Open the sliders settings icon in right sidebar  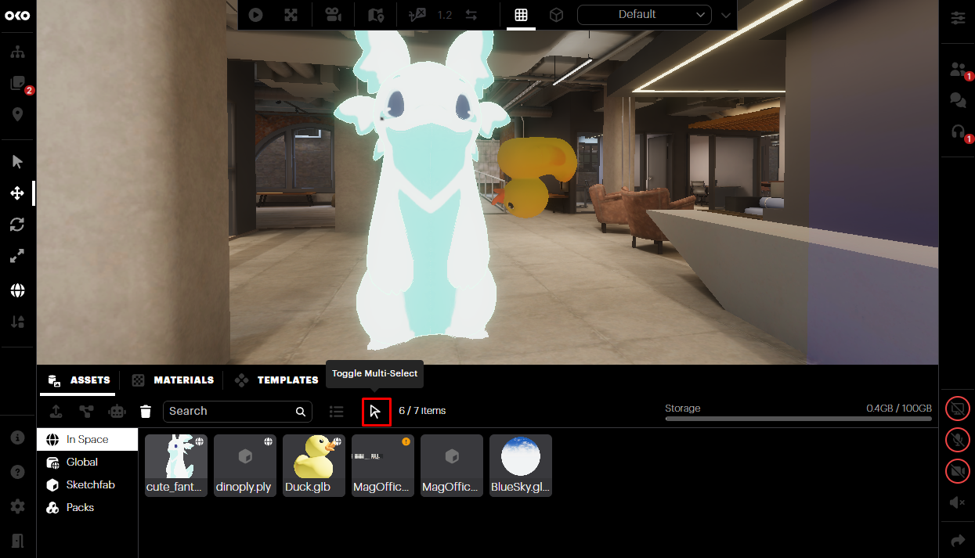[958, 17]
